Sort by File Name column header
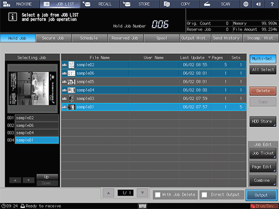279x209 pixels. click(x=100, y=58)
